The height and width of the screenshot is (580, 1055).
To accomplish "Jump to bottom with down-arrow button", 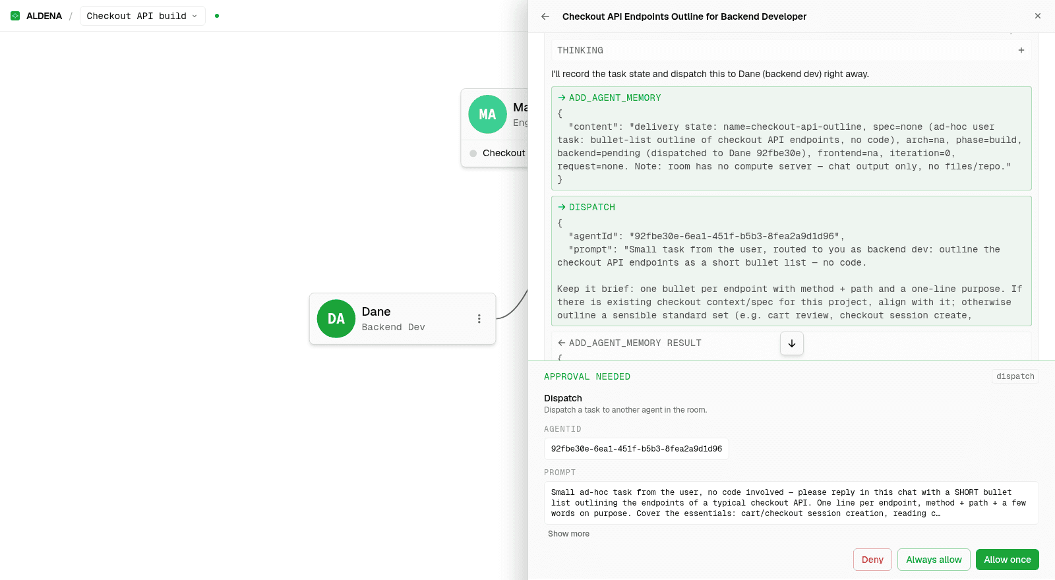I will (x=792, y=343).
